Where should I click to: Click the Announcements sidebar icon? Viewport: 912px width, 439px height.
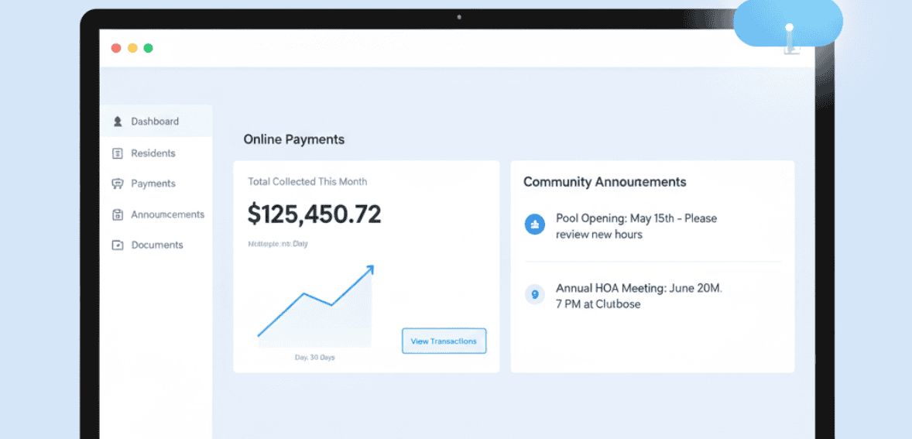coord(118,214)
